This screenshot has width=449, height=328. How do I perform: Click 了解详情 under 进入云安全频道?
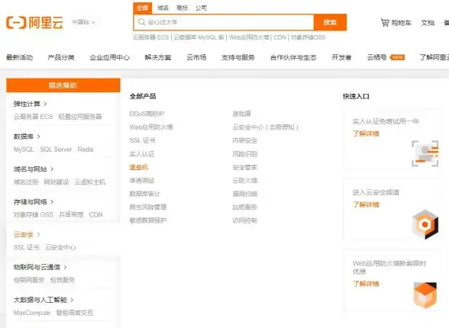[x=366, y=204]
